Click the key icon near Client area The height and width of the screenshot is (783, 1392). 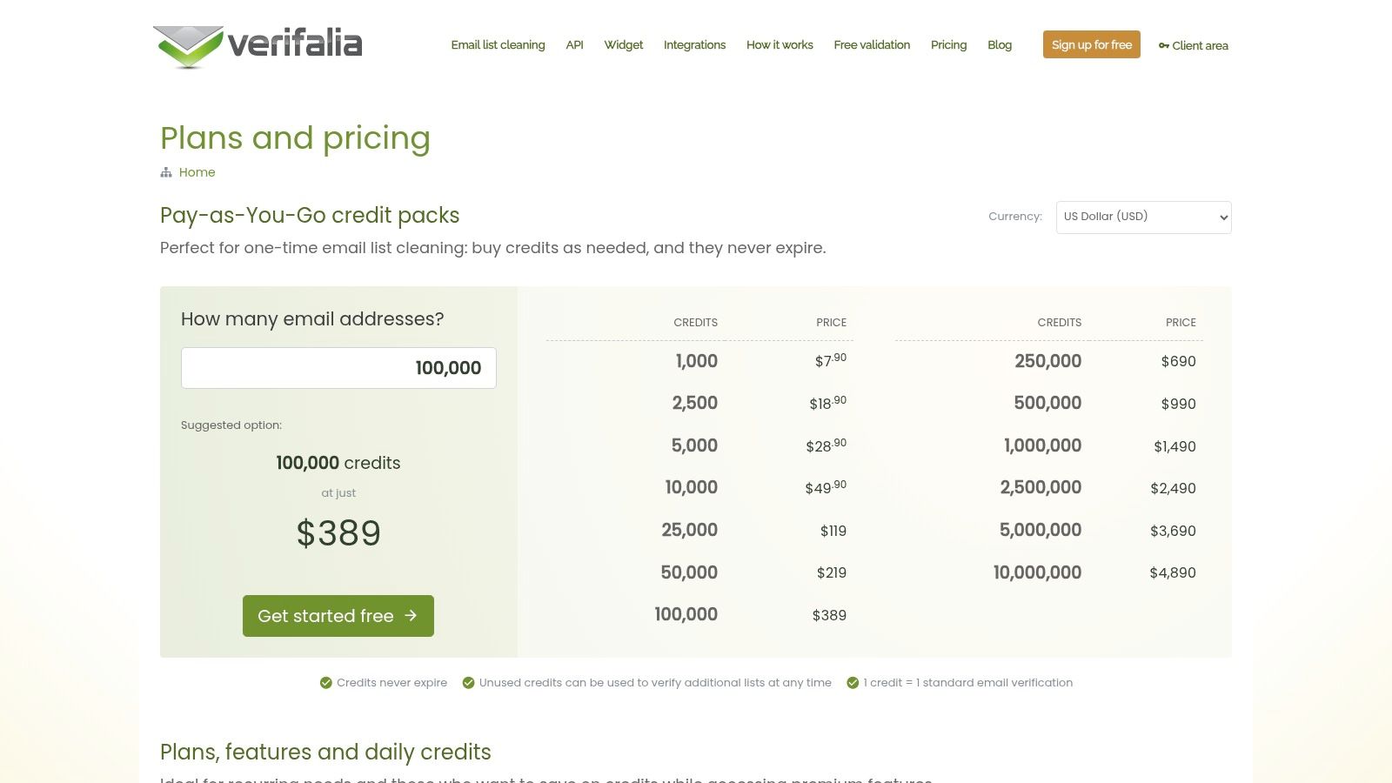(1163, 46)
